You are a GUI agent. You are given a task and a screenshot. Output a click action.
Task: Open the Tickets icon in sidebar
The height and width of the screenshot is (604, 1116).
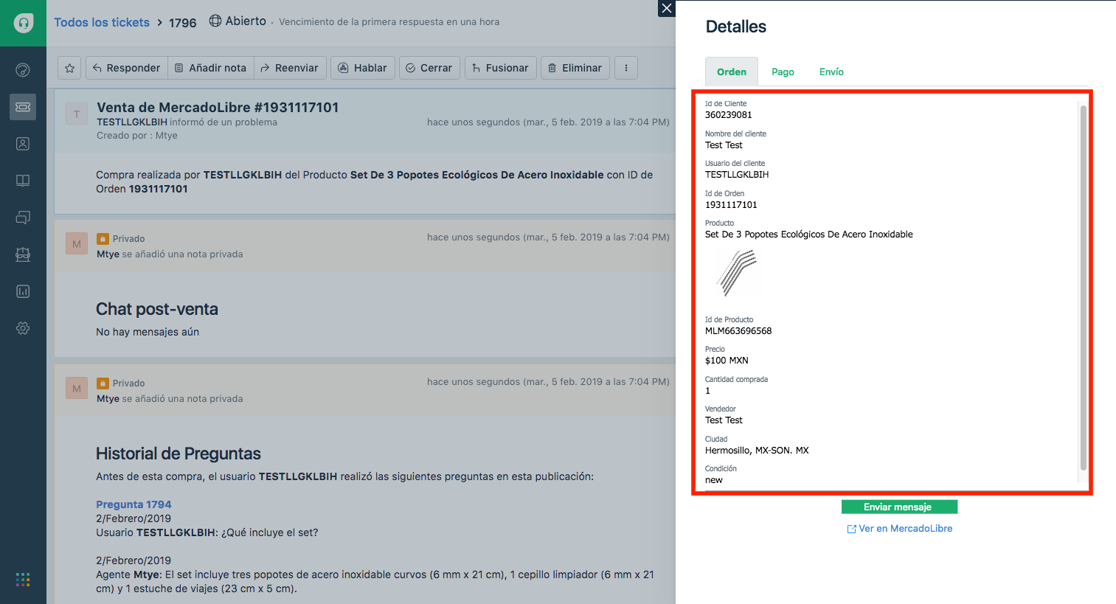23,107
